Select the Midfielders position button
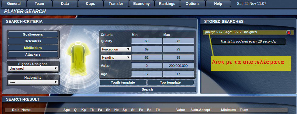 tap(33, 48)
